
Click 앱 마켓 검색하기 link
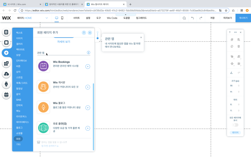tap(50, 146)
